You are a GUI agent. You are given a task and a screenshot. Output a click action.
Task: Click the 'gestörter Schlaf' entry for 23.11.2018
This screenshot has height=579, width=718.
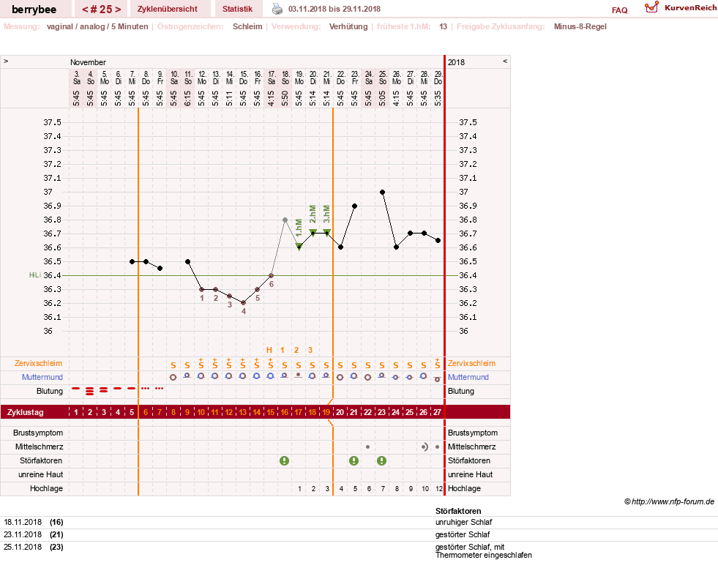tap(463, 534)
